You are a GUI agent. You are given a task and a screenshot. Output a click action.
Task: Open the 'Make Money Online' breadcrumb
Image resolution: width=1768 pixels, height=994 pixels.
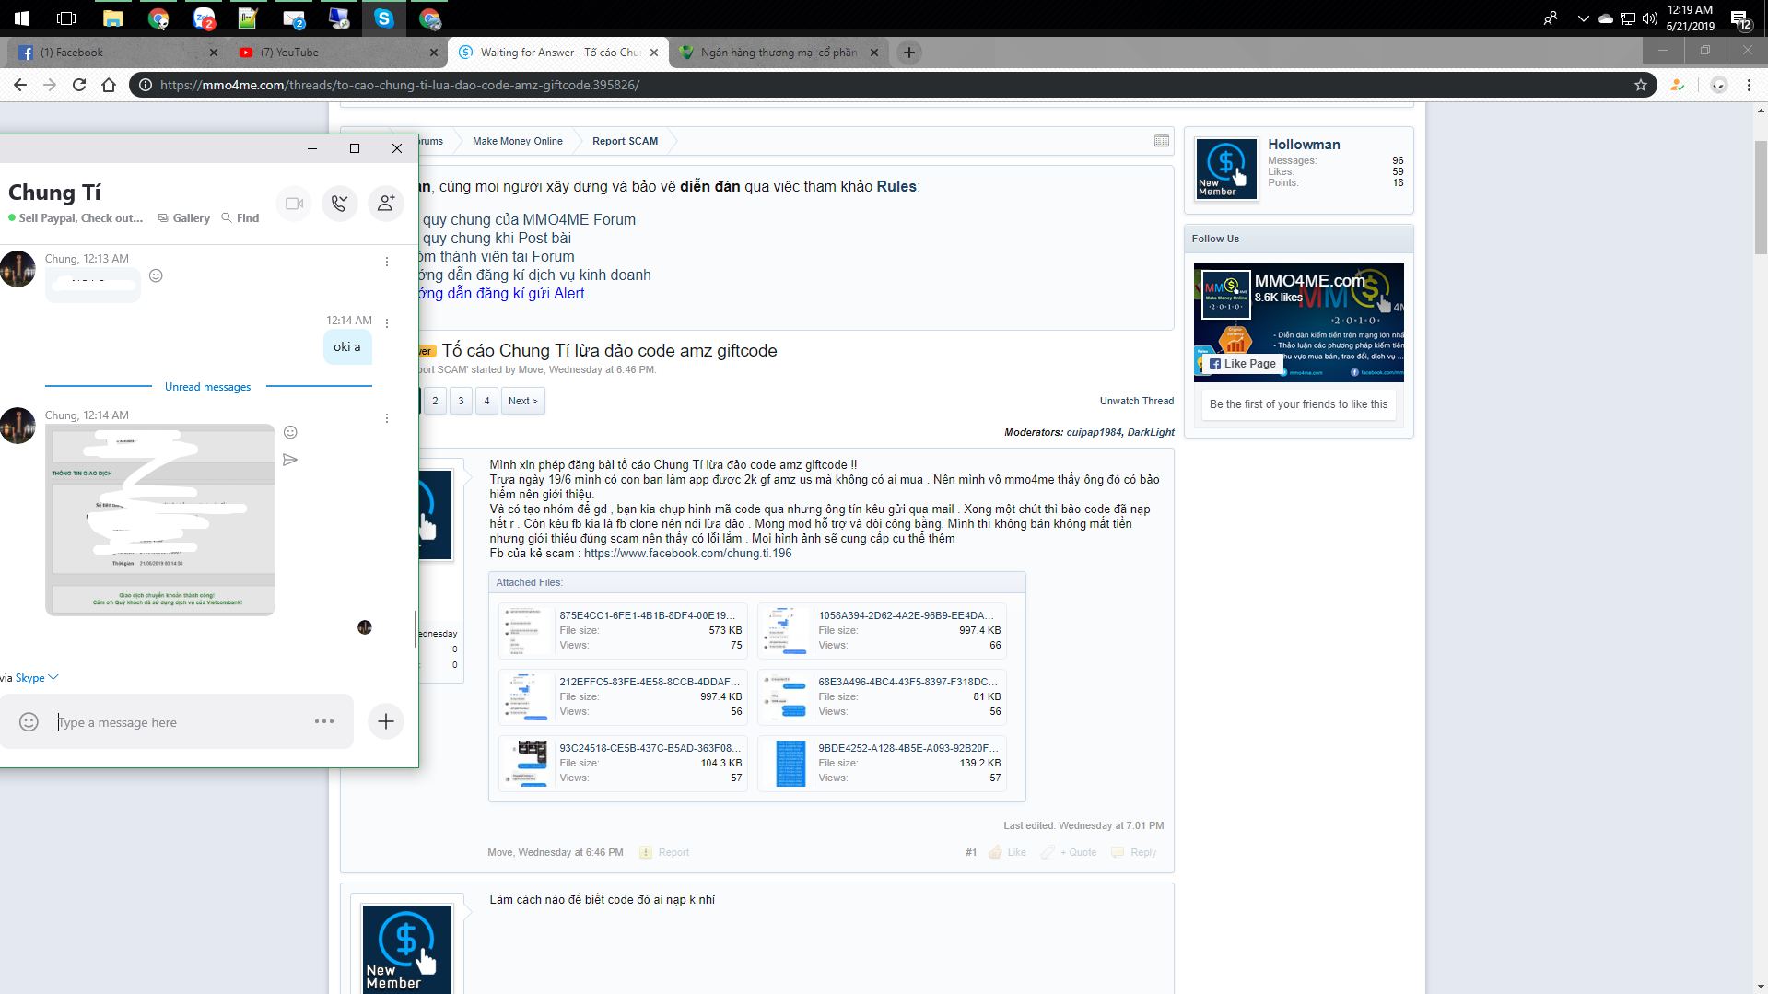click(x=518, y=141)
